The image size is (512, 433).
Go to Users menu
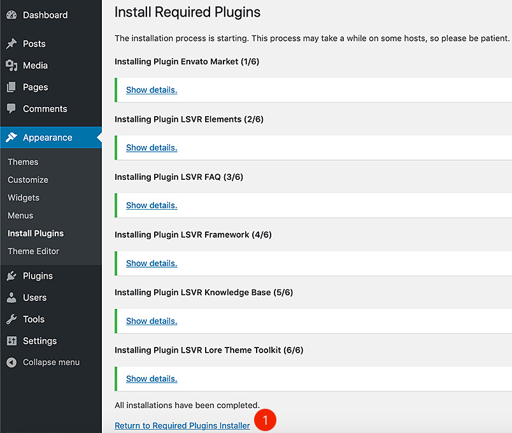coord(51,297)
